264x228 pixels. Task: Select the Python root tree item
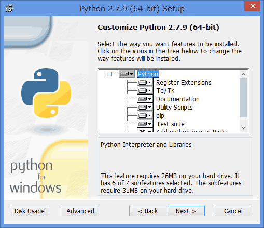148,74
